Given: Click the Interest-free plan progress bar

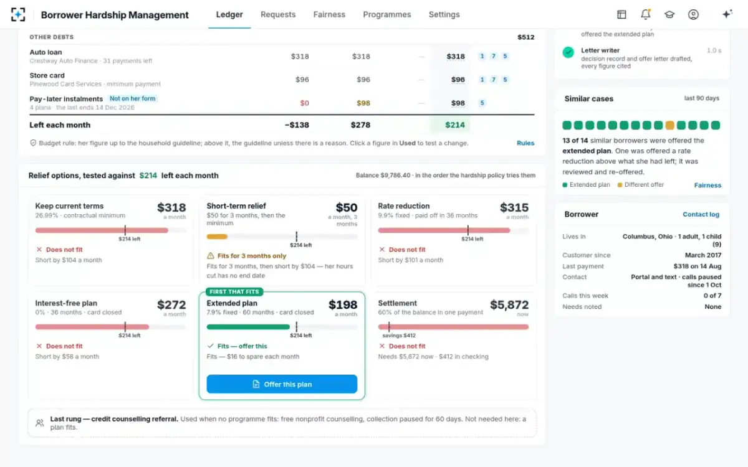Looking at the screenshot, I should tap(110, 327).
